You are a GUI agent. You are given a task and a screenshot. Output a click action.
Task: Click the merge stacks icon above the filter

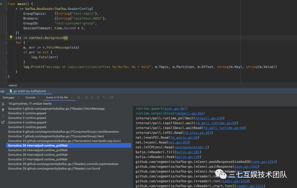pyautogui.click(x=3, y=104)
